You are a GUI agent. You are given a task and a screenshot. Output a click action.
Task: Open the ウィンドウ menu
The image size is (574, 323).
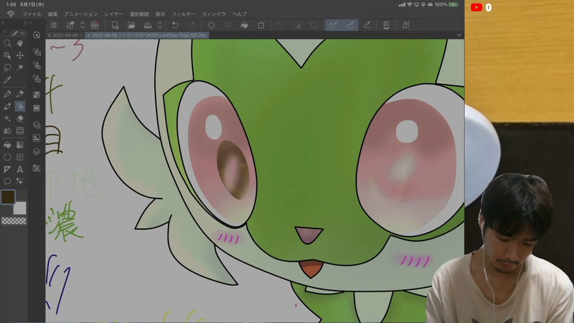coord(214,14)
